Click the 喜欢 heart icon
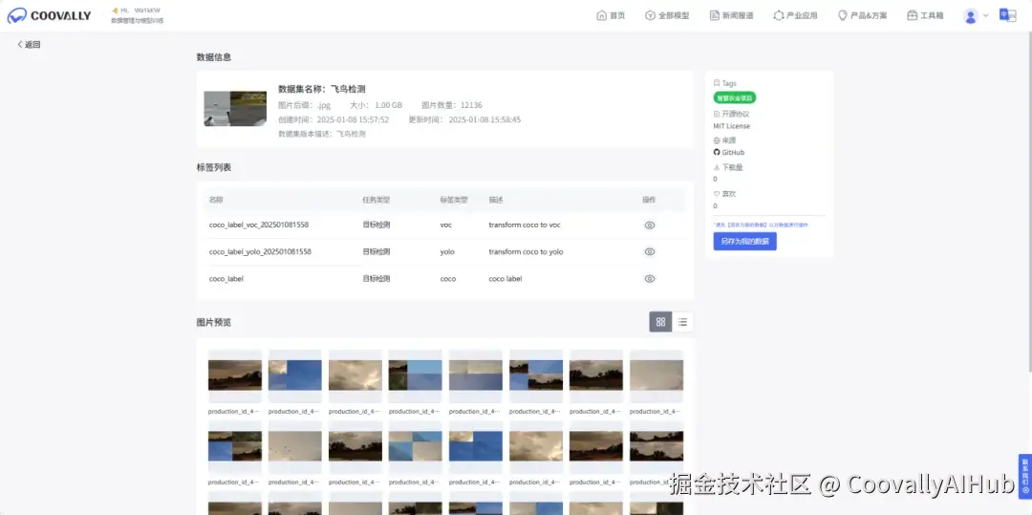Viewport: 1032px width, 515px height. [717, 194]
